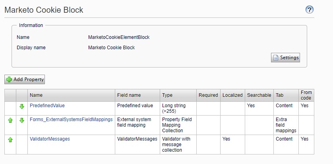The width and height of the screenshot is (333, 164).
Task: Open the help icon for this page
Action: point(310,10)
